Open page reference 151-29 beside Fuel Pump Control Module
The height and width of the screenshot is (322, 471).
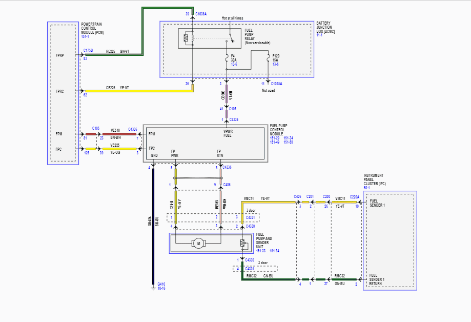pos(275,138)
